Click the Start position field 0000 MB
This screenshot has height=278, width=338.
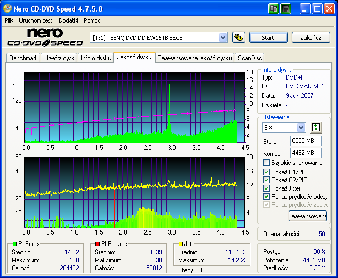pyautogui.click(x=306, y=141)
